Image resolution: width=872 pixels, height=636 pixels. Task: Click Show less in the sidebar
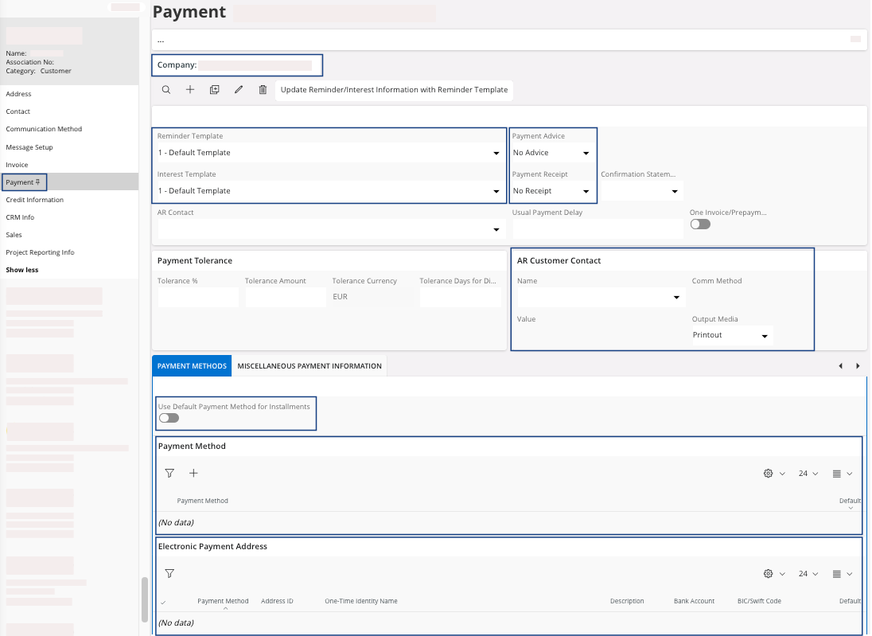click(x=22, y=270)
